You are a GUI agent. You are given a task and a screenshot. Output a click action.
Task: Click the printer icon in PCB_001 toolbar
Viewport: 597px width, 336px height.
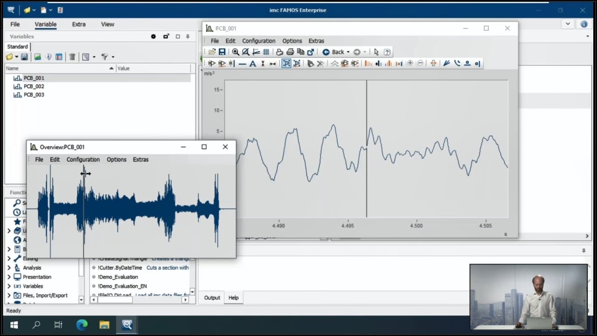[x=290, y=52]
